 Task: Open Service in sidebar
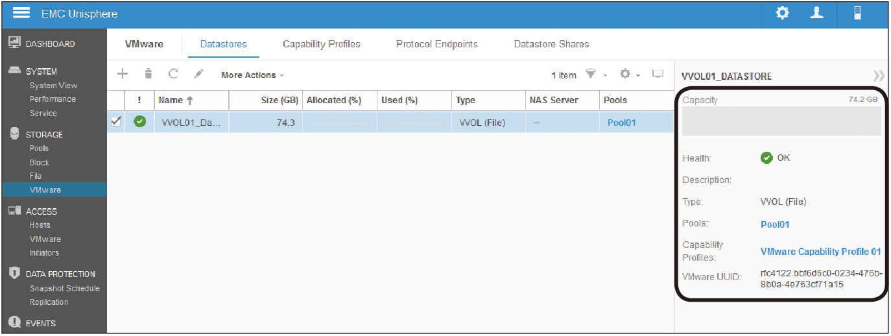pyautogui.click(x=43, y=114)
